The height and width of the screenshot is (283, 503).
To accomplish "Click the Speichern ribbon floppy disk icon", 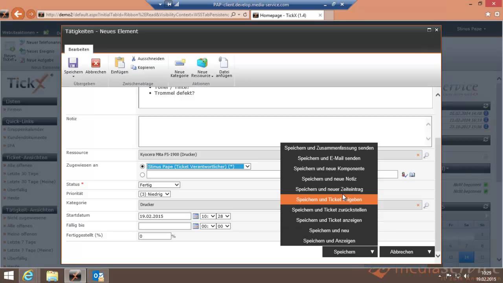I will tap(73, 63).
